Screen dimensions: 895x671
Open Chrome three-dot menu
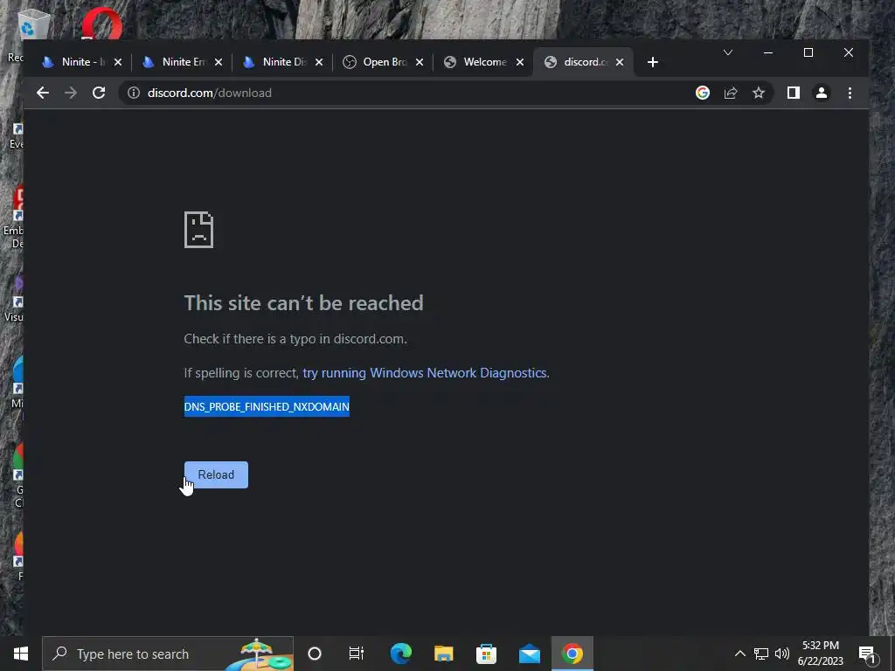pos(850,93)
